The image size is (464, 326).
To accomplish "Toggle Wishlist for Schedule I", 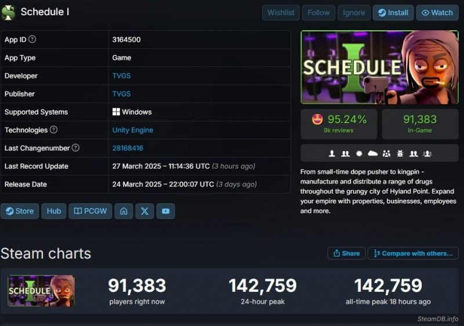I will coord(281,13).
